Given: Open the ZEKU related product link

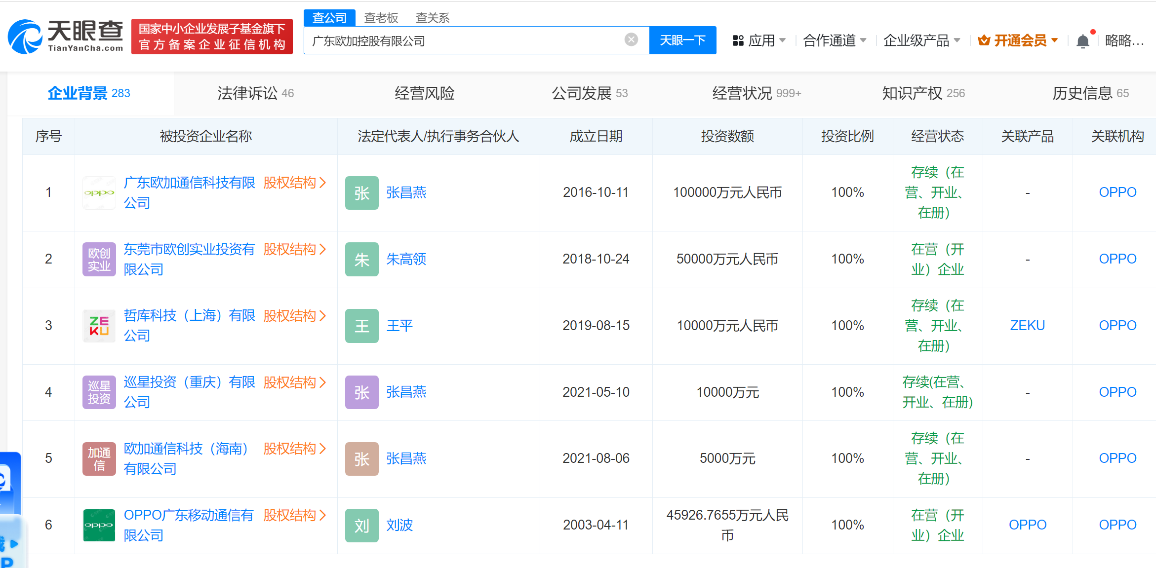Looking at the screenshot, I should click(1027, 326).
